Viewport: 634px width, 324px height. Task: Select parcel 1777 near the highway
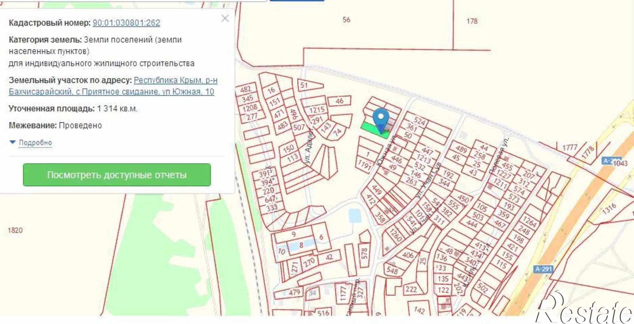[569, 148]
